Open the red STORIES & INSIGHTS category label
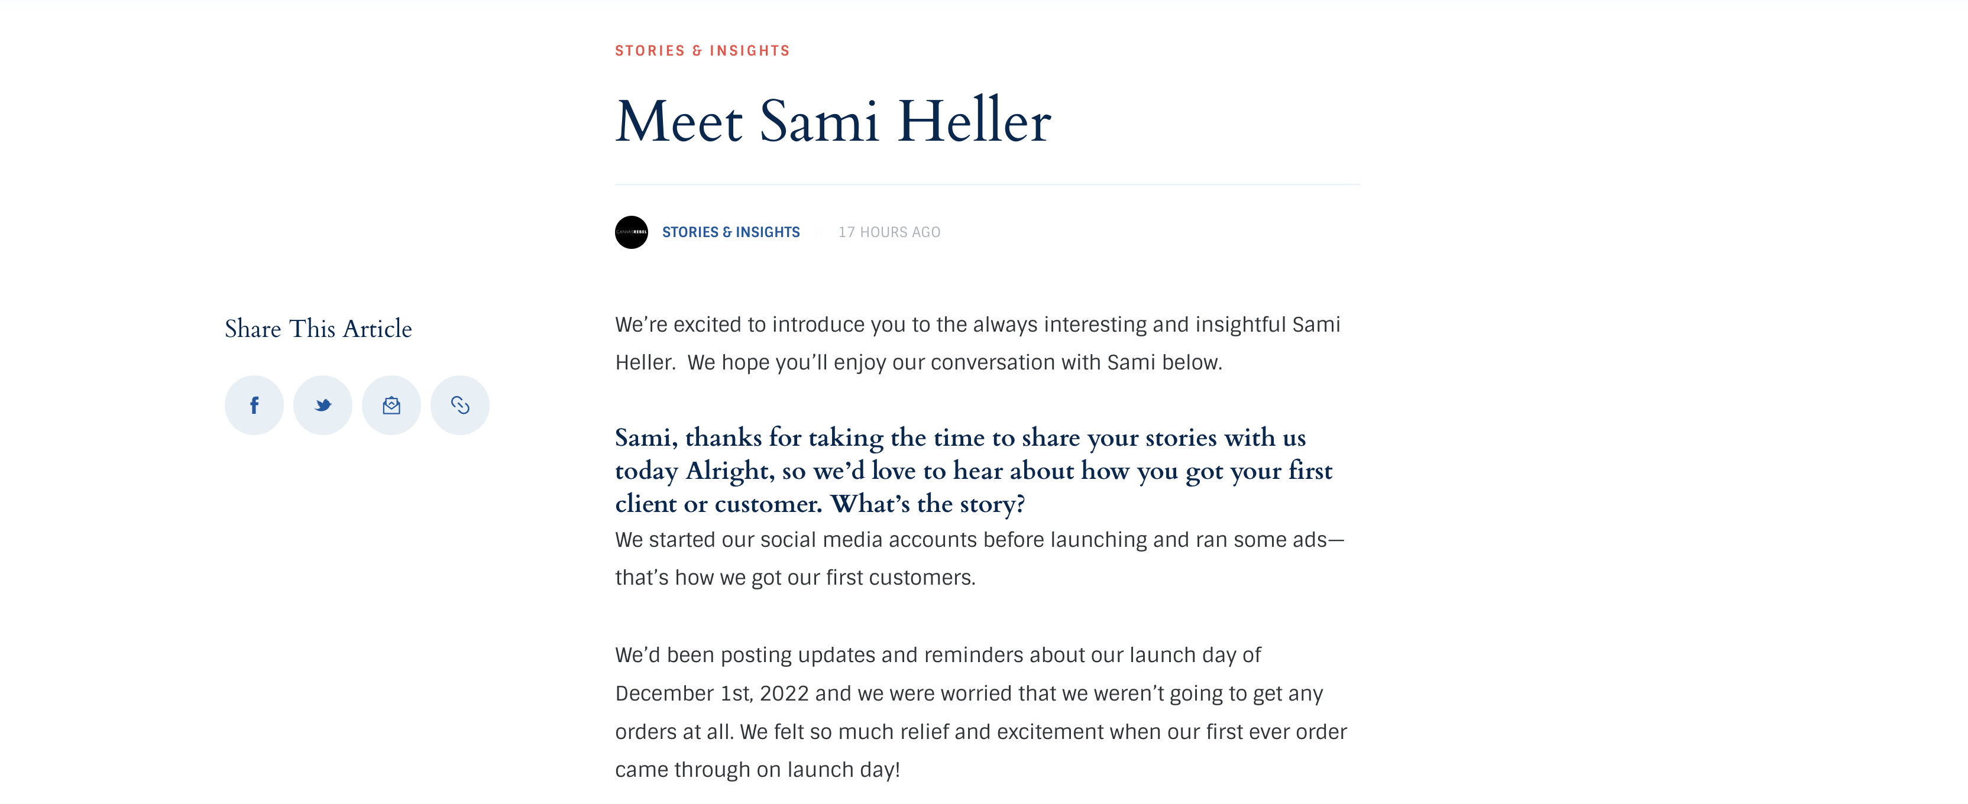The height and width of the screenshot is (804, 1968). 702,50
